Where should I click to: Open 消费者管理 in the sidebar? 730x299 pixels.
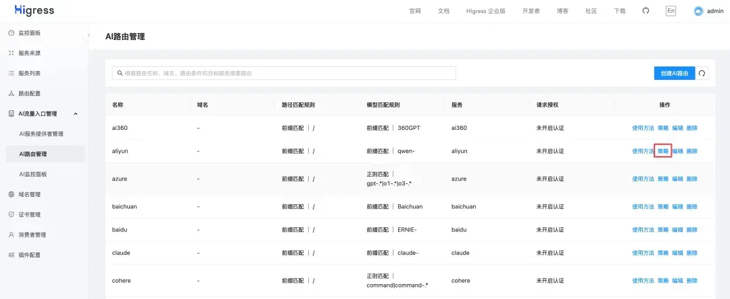tap(32, 235)
